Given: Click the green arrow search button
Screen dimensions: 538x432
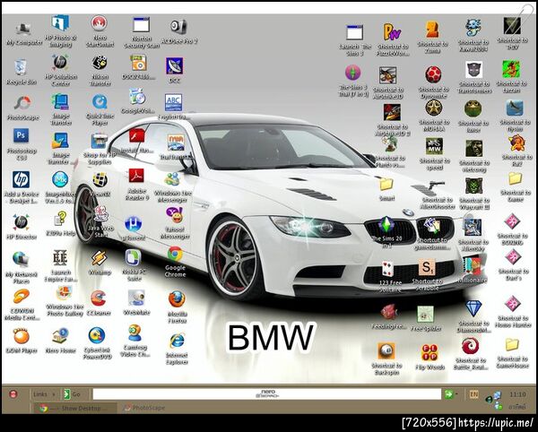Looking at the screenshot, I should coord(448,394).
